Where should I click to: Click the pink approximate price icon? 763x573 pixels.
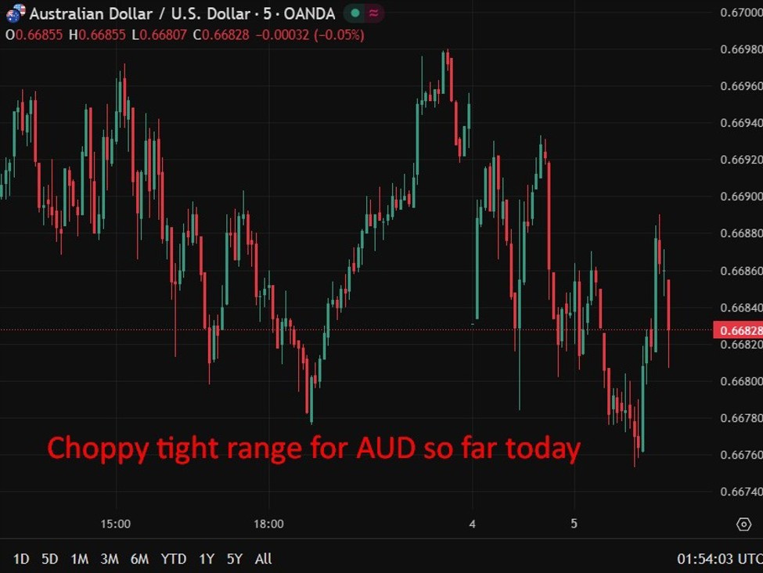click(x=372, y=13)
